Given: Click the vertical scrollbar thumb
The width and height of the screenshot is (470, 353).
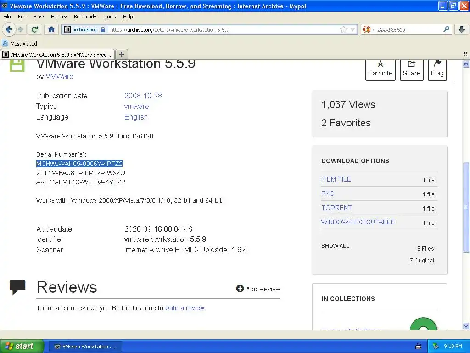Looking at the screenshot, I should click(x=466, y=207).
